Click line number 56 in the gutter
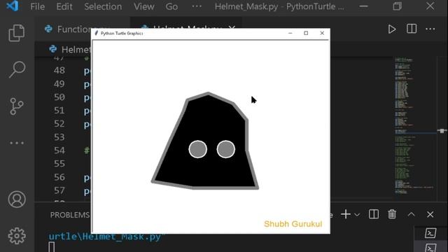 [x=59, y=177]
